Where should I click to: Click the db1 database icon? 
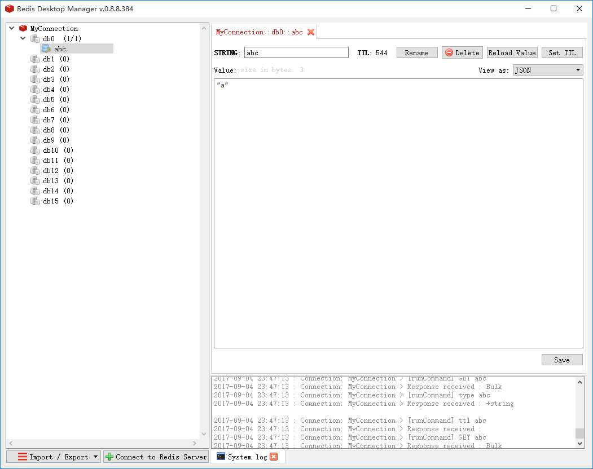[x=35, y=59]
